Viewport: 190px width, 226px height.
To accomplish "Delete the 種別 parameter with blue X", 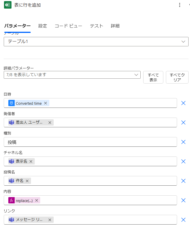I will [x=183, y=142].
